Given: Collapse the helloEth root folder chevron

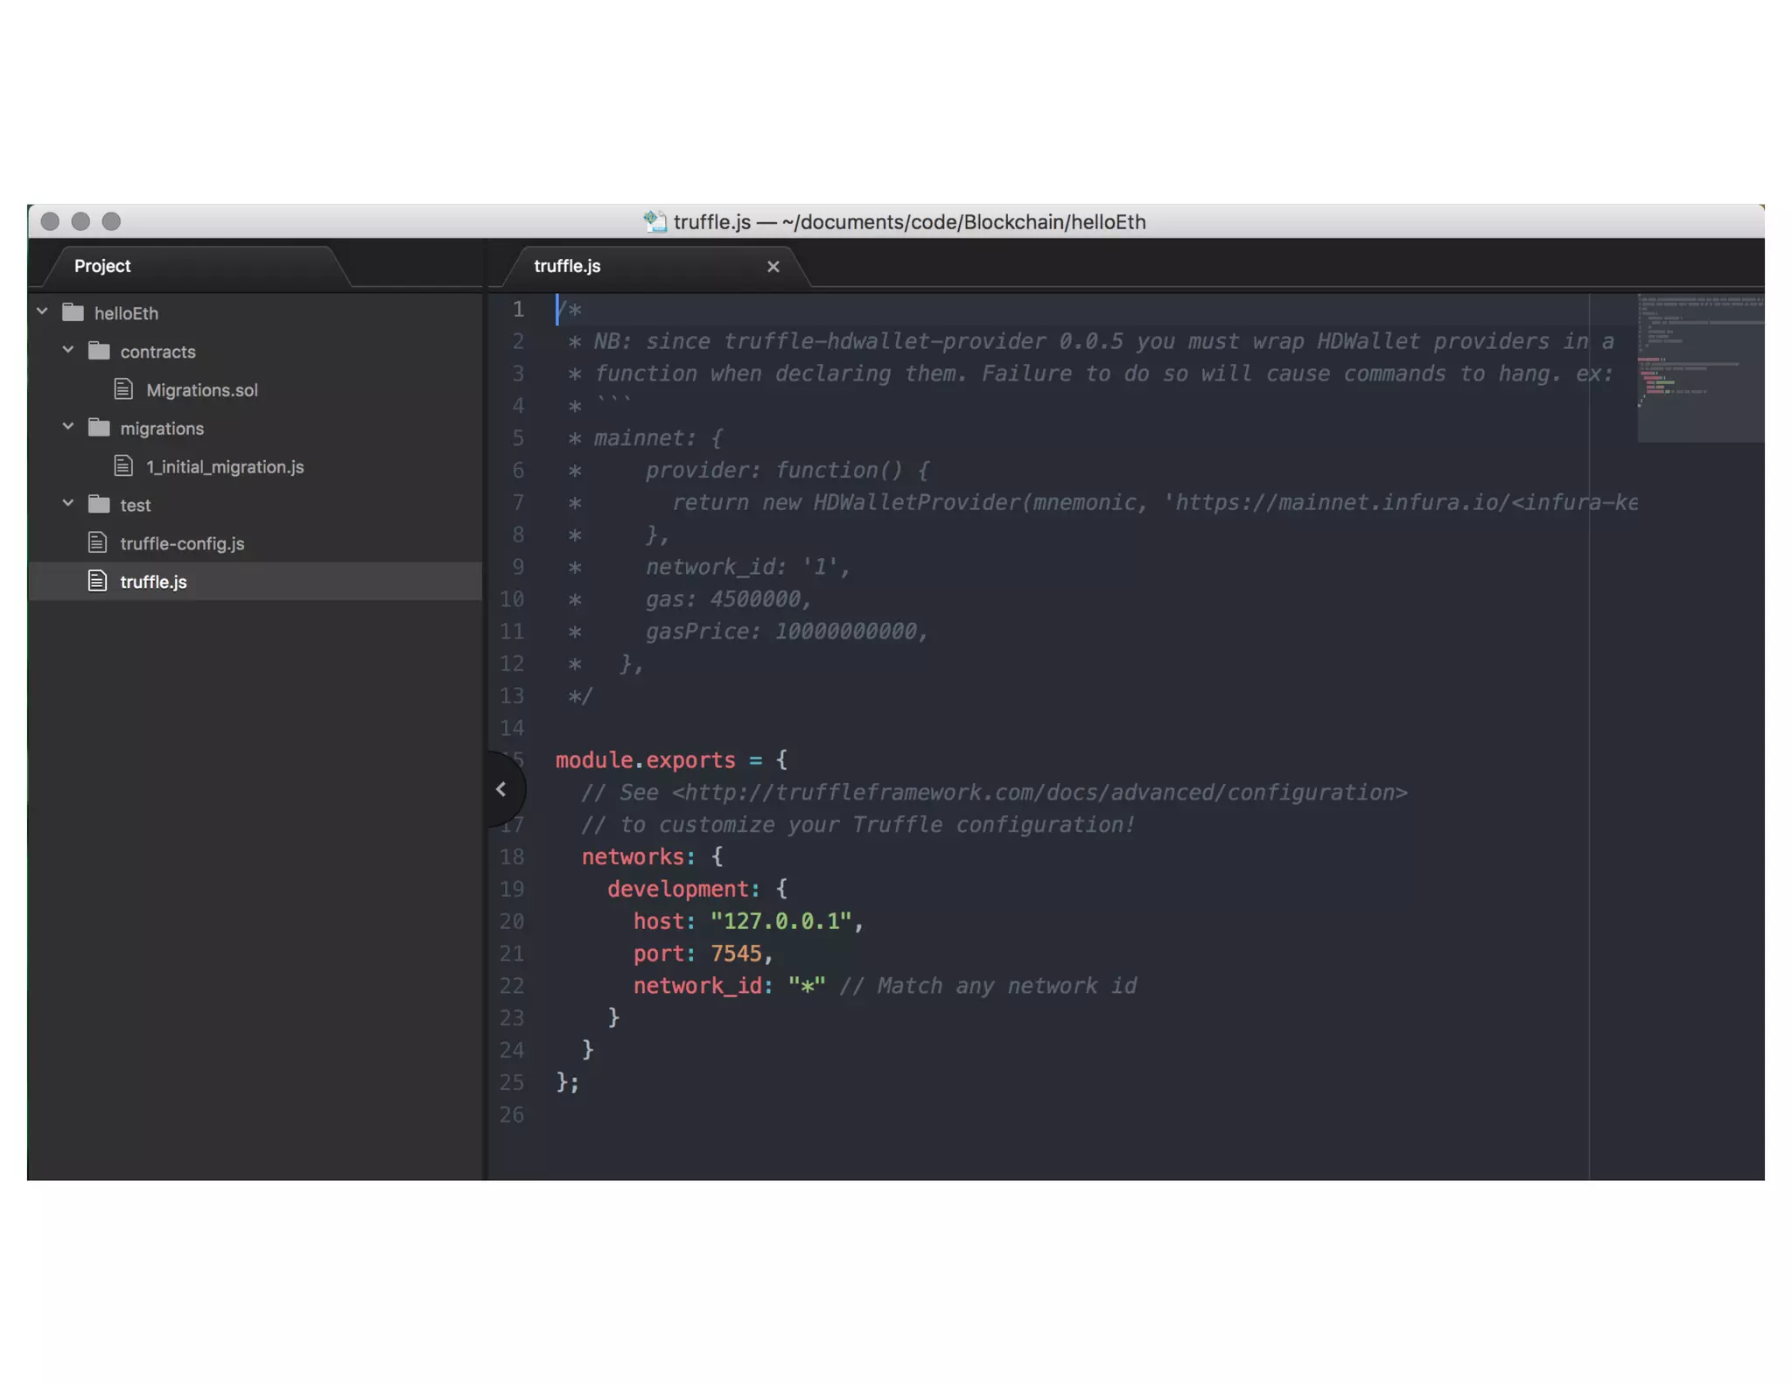Looking at the screenshot, I should coord(42,311).
